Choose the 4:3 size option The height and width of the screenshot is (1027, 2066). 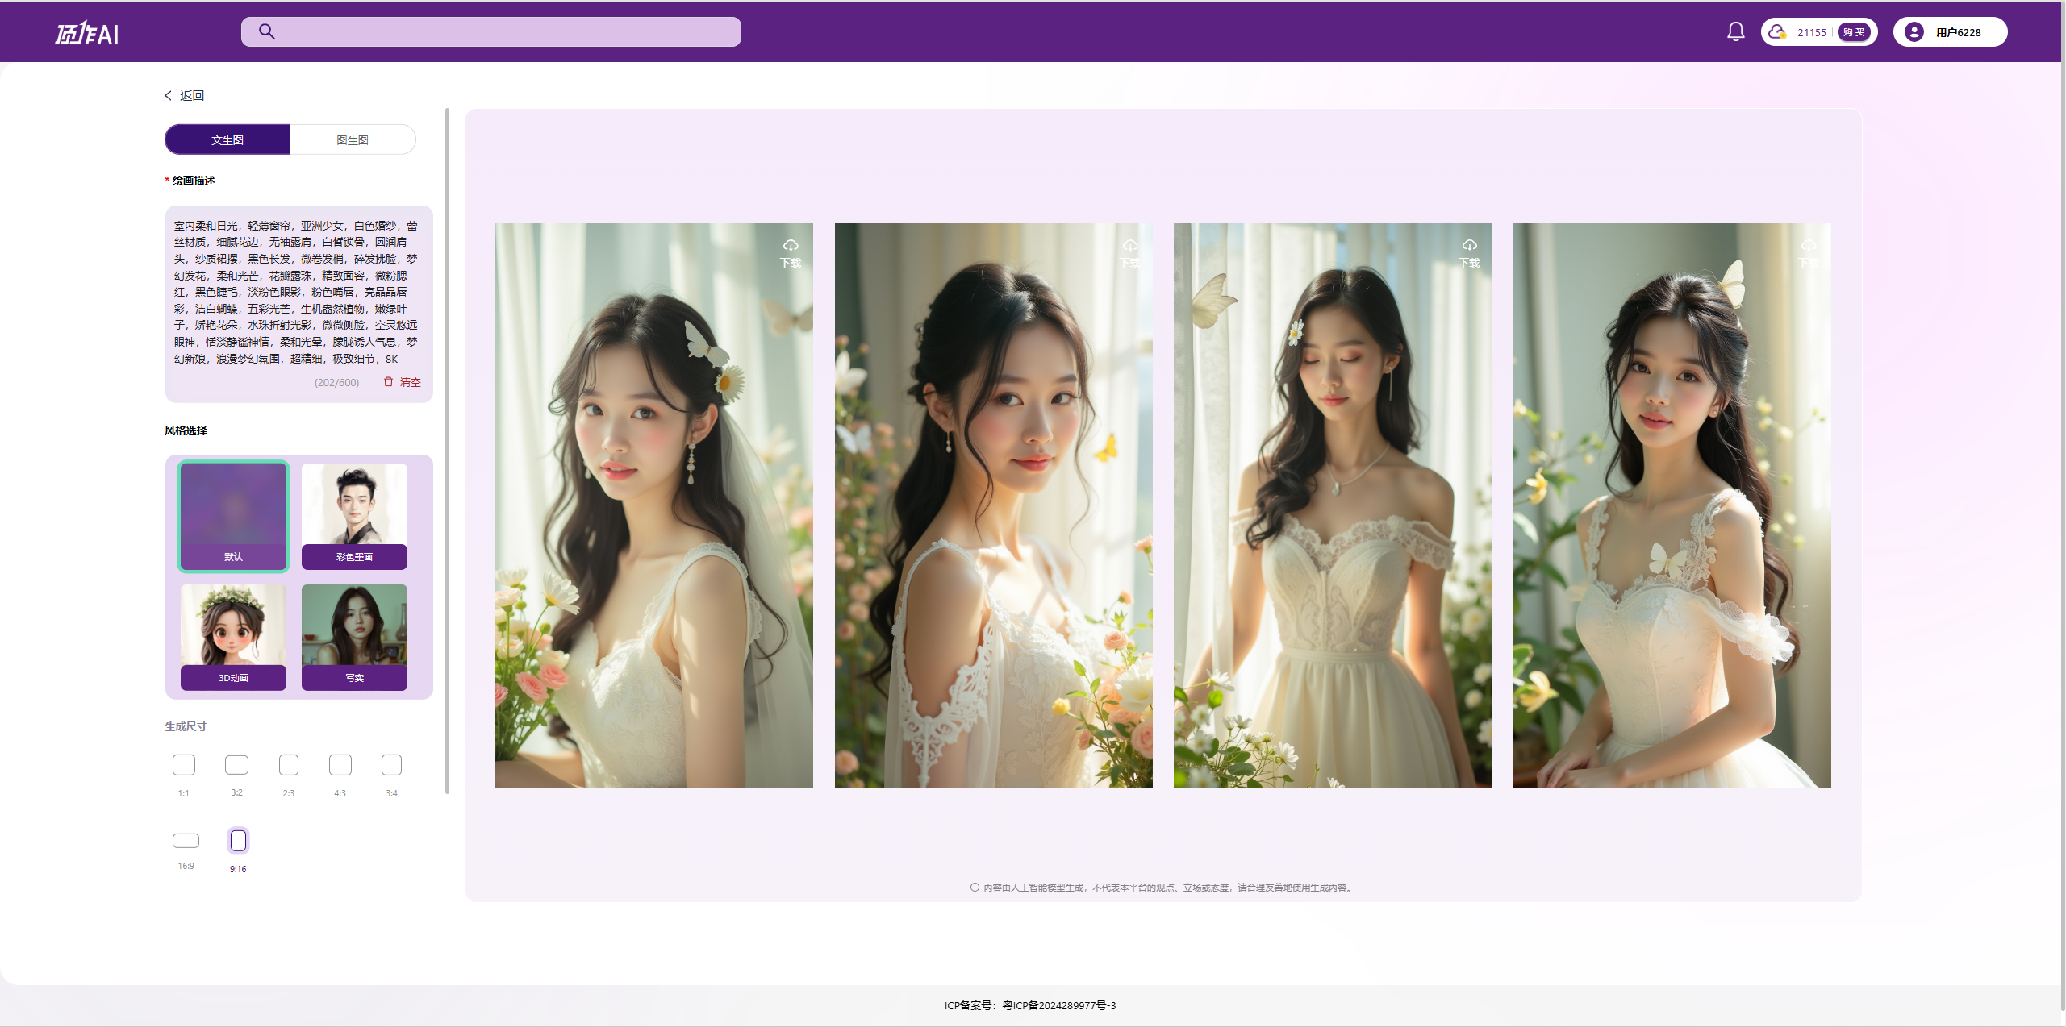coord(340,764)
